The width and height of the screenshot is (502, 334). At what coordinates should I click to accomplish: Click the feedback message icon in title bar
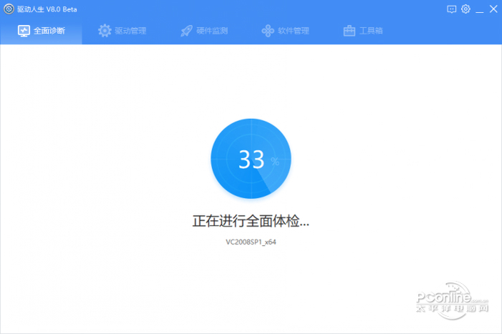pyautogui.click(x=451, y=9)
